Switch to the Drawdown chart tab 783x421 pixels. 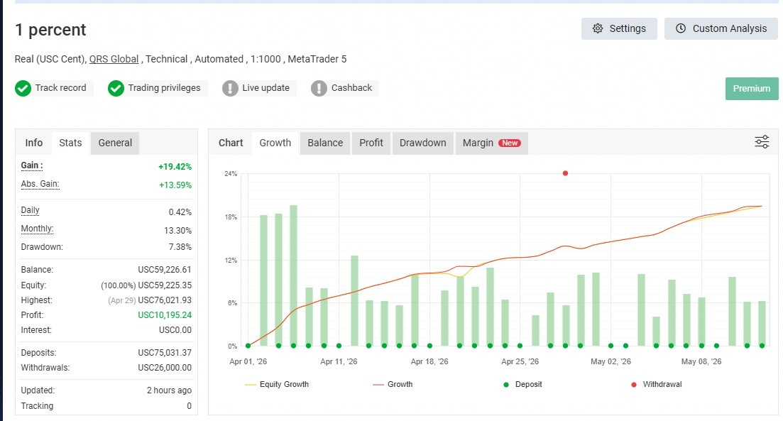click(x=423, y=143)
